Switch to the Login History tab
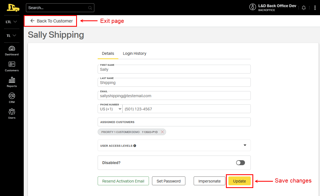This screenshot has height=196, width=320. pos(135,53)
